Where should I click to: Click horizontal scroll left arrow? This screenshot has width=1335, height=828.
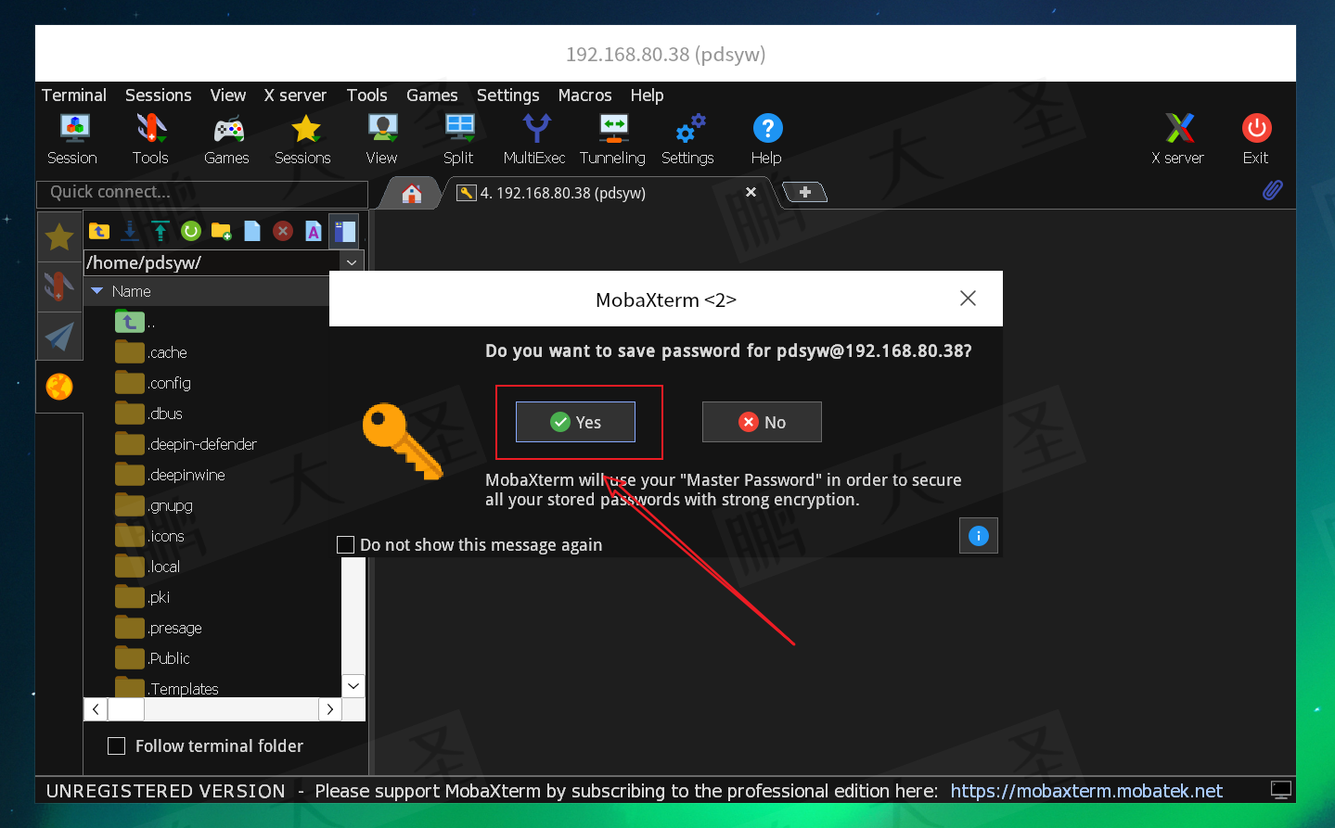tap(96, 709)
